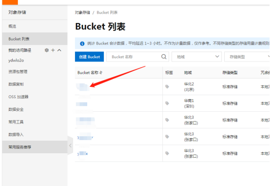Image resolution: width=270 pixels, height=186 pixels.
Task: Click the search magnifier in Bucket 名称 field
Action: coord(164,57)
